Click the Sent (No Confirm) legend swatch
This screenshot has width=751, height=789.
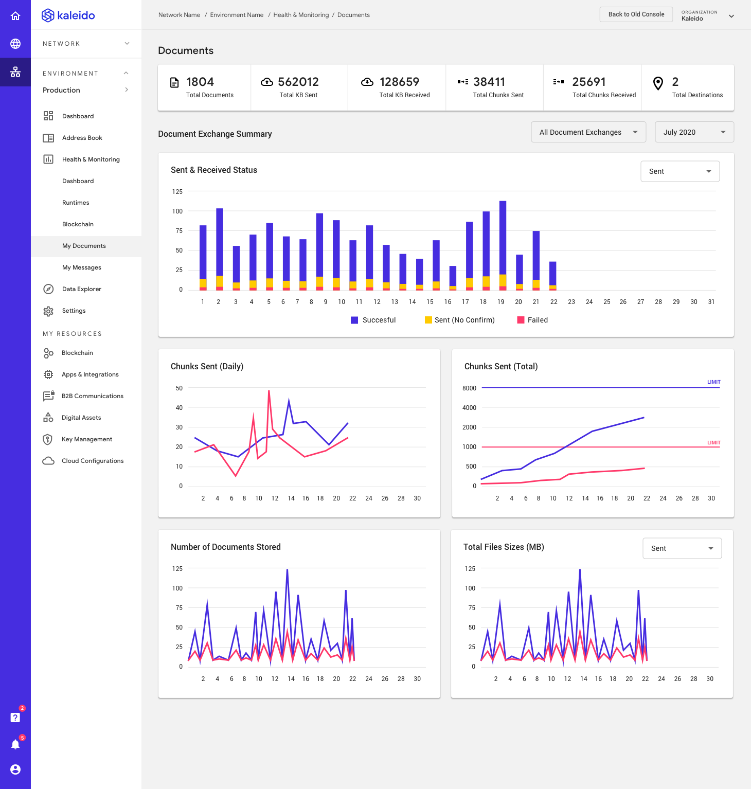428,320
